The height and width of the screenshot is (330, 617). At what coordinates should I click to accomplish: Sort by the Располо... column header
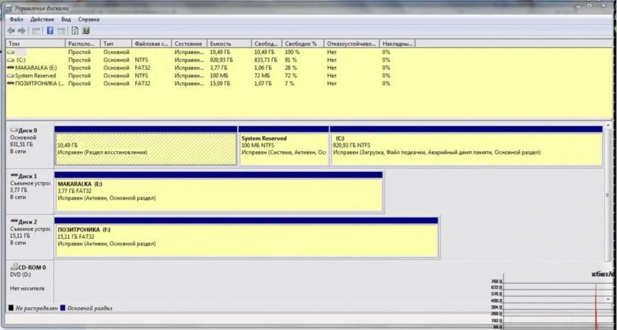82,44
